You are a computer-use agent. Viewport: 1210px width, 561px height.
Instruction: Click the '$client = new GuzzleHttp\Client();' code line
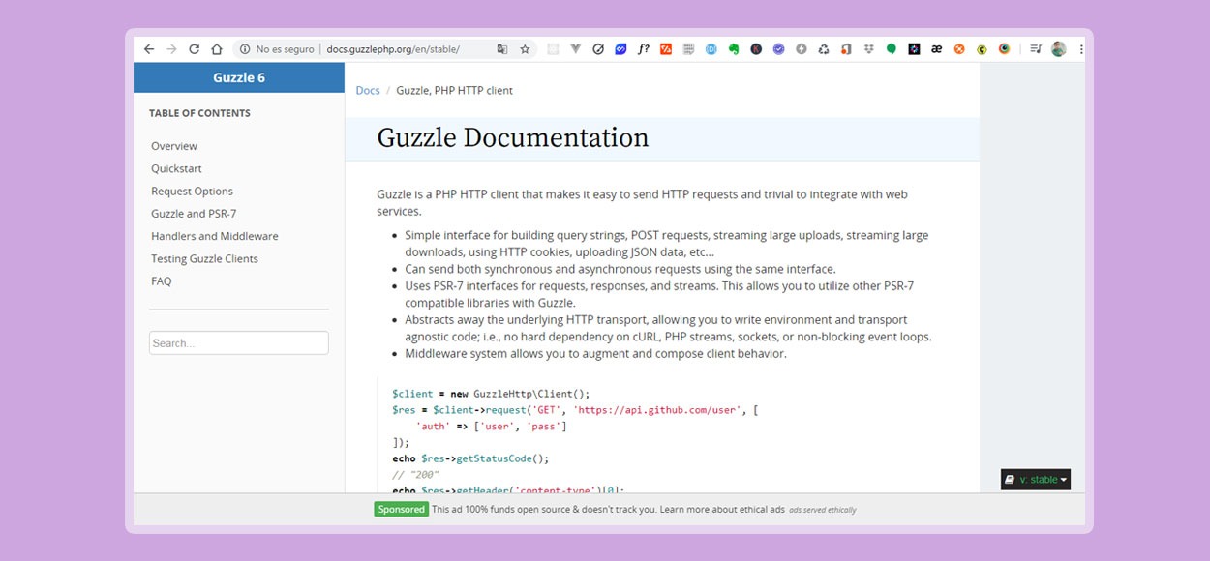coord(491,394)
